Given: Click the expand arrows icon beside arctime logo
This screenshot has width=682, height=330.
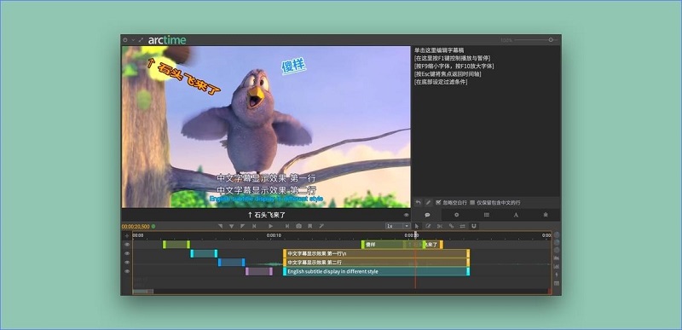Looking at the screenshot, I should (x=141, y=40).
